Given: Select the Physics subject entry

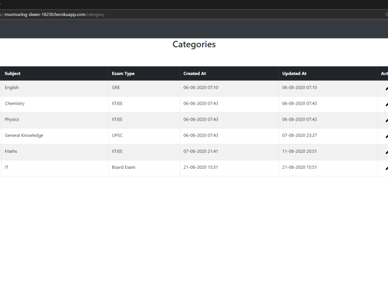Looking at the screenshot, I should click(12, 119).
